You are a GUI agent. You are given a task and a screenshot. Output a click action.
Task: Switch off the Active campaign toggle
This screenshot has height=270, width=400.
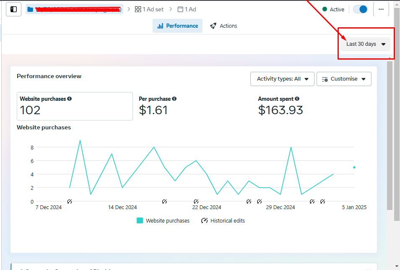pos(360,9)
